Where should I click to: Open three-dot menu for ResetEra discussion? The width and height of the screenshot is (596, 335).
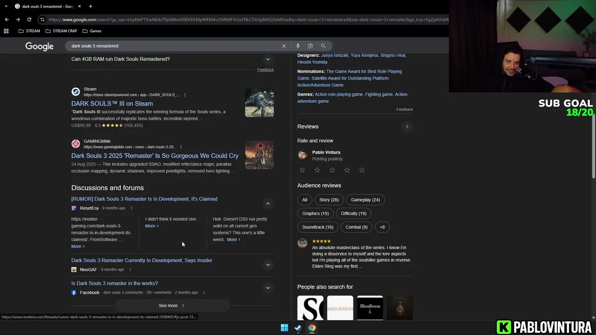pos(131,208)
